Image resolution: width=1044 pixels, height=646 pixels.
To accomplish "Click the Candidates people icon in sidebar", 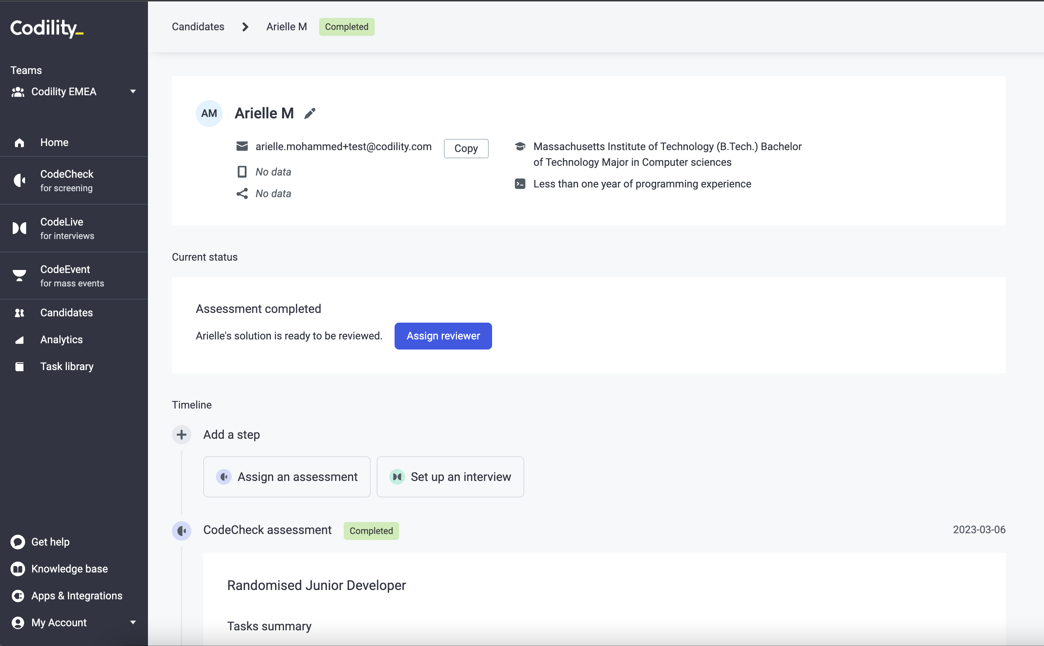I will tap(19, 313).
